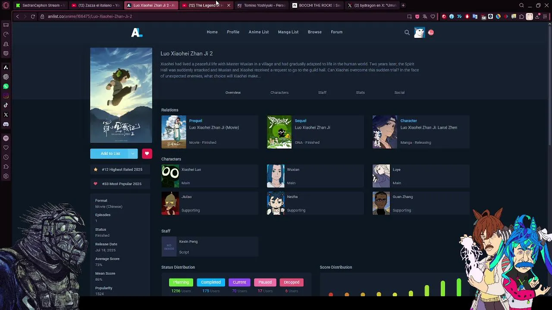Switch to the Social tab

[x=399, y=93]
